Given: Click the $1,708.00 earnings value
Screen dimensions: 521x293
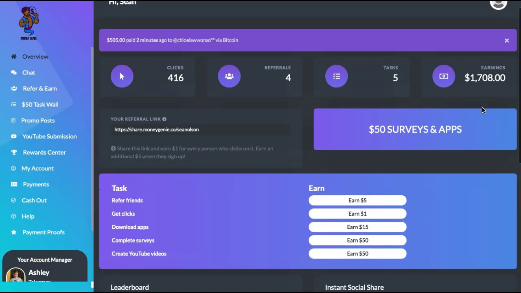Looking at the screenshot, I should pos(485,78).
